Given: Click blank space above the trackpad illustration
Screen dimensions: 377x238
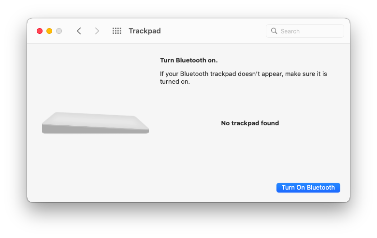Looking at the screenshot, I should click(95, 77).
